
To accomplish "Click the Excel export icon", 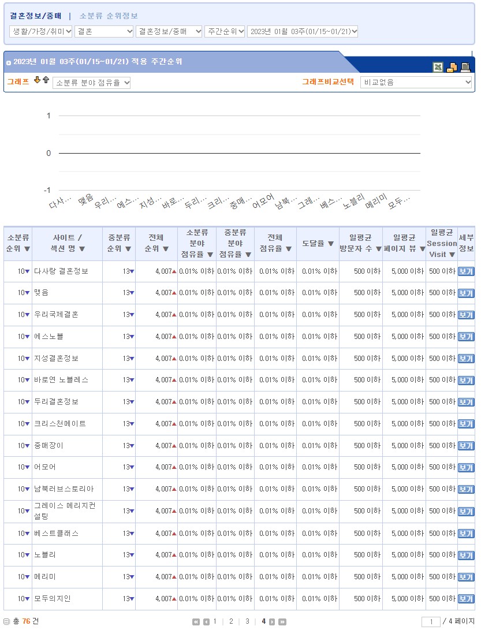I will click(438, 67).
